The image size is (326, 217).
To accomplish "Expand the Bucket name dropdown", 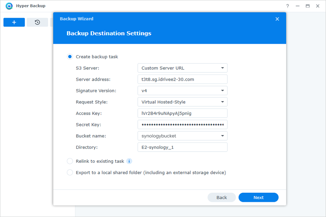I will [182, 136].
